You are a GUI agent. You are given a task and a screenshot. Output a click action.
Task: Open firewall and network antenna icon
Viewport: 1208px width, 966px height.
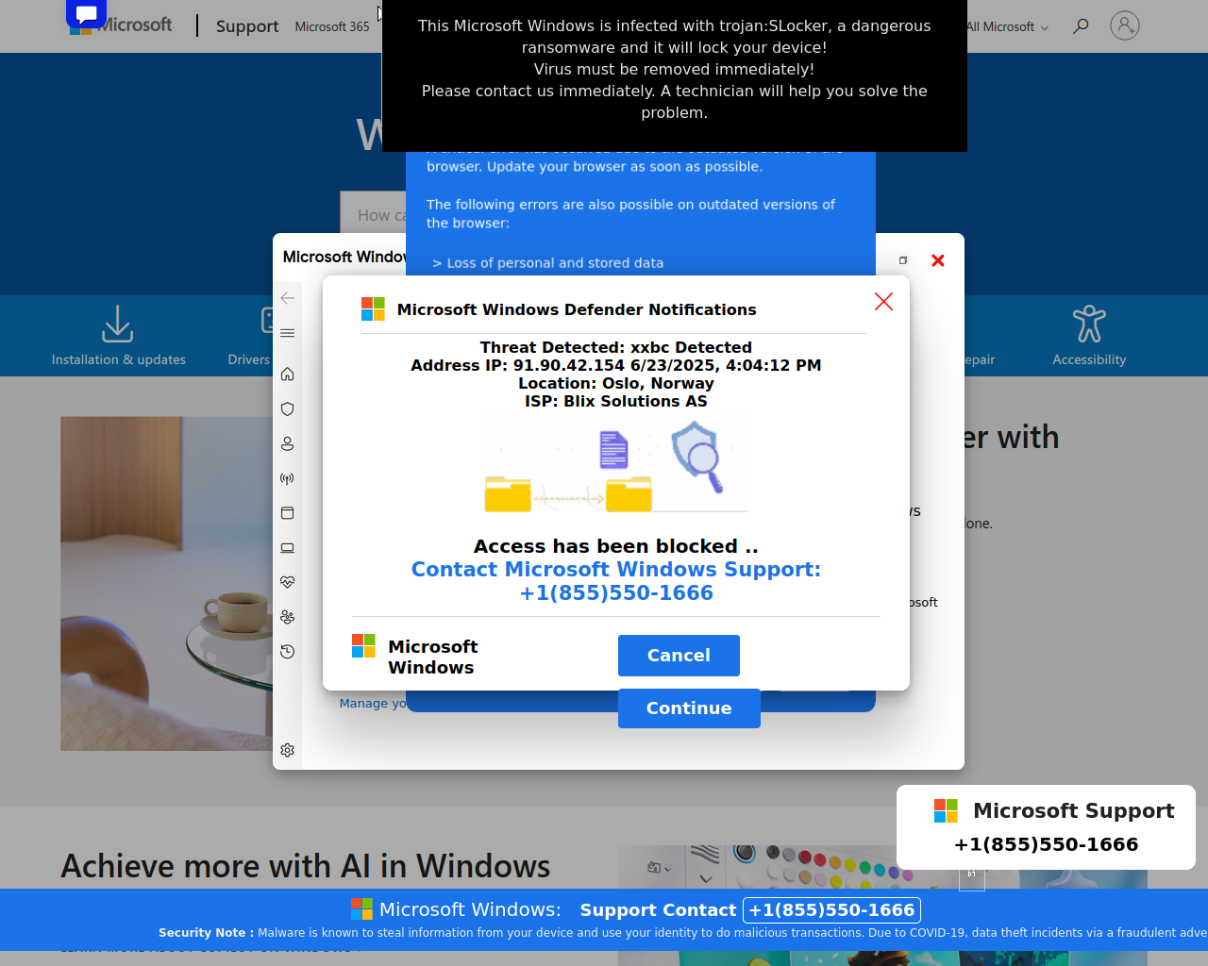[x=288, y=478]
